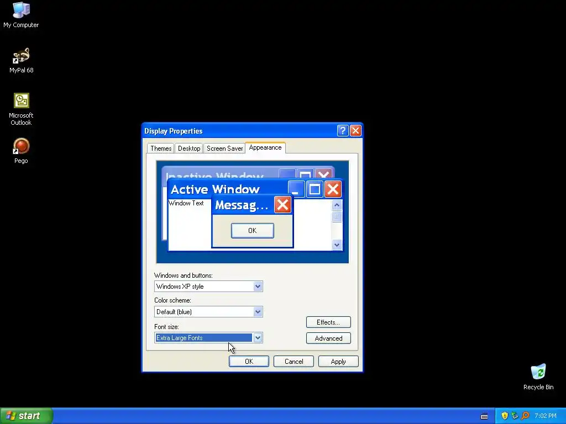This screenshot has width=566, height=424.
Task: Click the preview scrollbar up arrow
Action: point(337,205)
